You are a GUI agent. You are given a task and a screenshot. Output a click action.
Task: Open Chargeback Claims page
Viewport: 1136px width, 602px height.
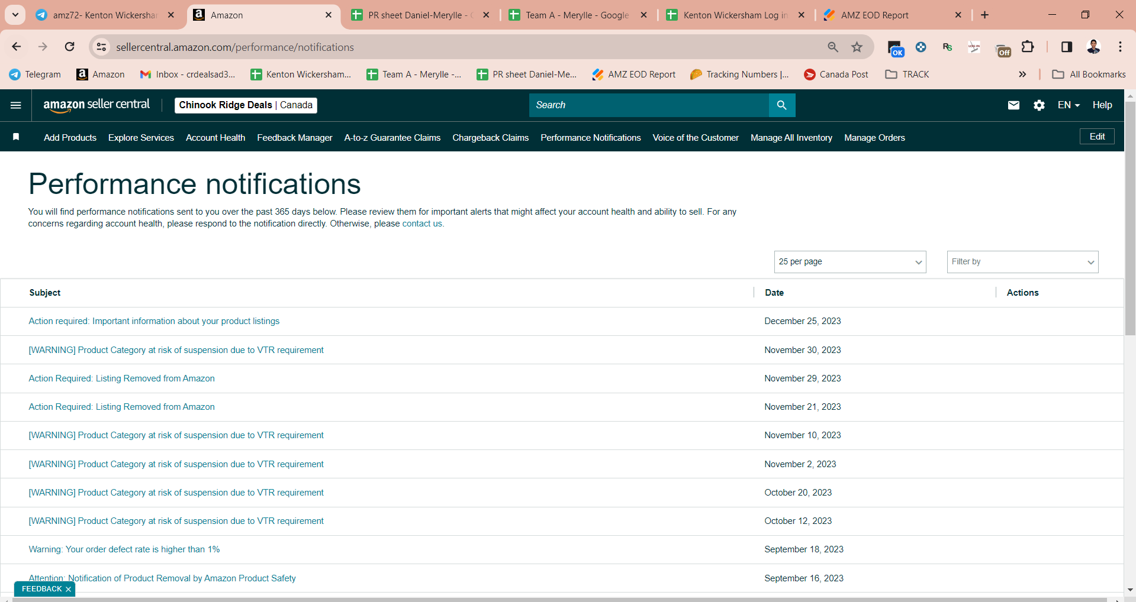click(x=491, y=138)
